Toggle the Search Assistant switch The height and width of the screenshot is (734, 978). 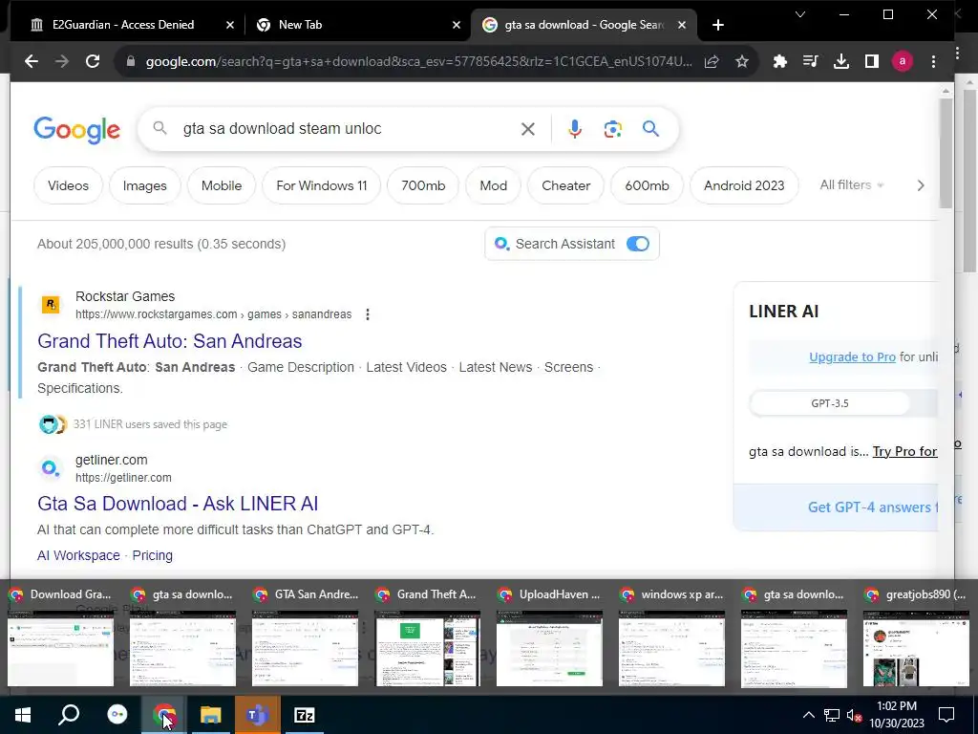pos(637,244)
